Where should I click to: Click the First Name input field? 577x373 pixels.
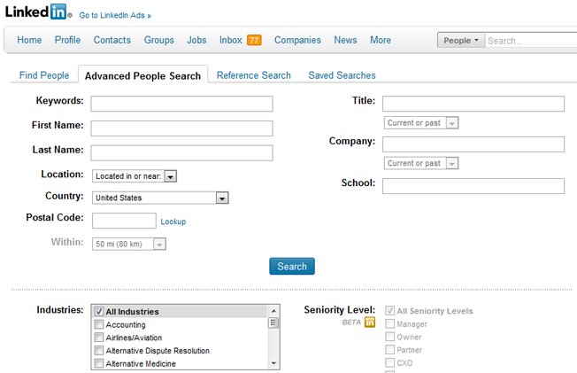point(181,128)
